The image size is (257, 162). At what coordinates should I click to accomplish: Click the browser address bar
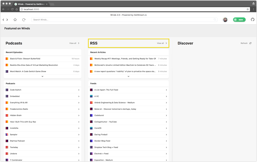(x=133, y=9)
